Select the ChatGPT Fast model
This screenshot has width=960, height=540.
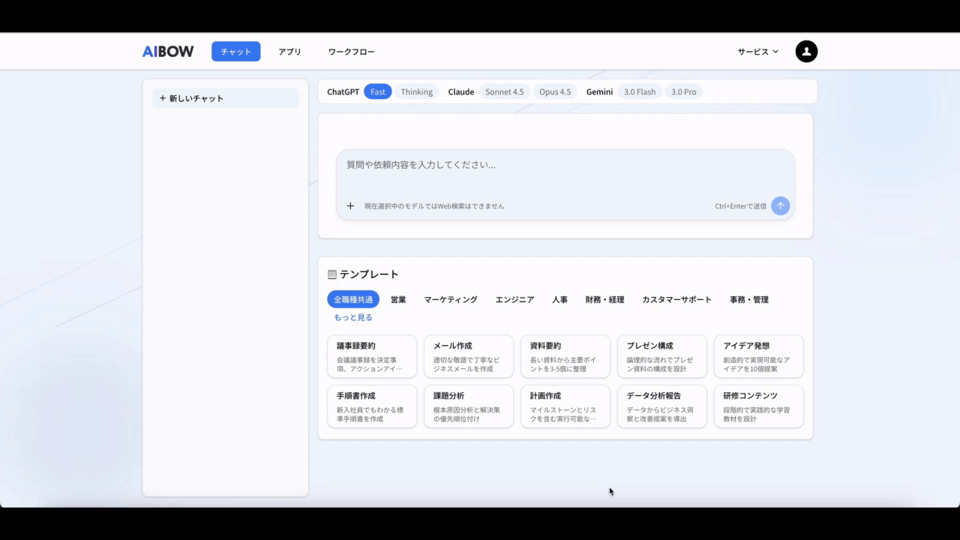[x=377, y=92]
